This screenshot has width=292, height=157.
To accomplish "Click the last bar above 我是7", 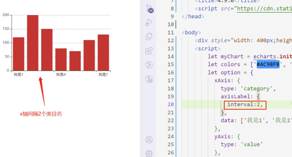I will tap(103, 53).
